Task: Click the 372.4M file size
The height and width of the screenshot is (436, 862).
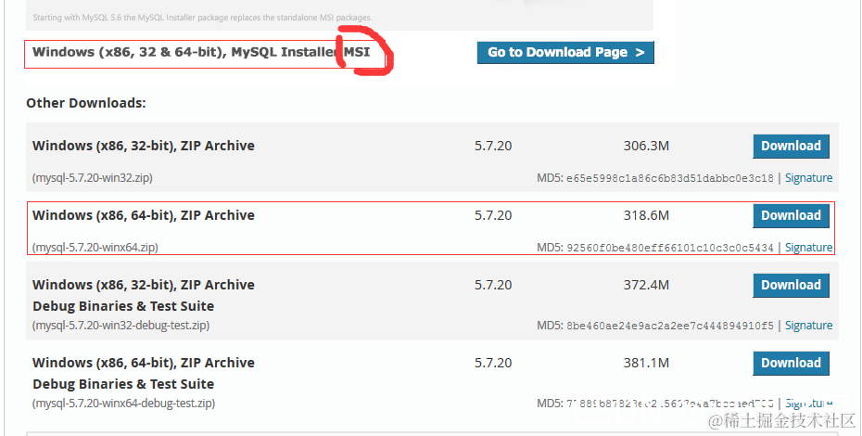Action: tap(646, 285)
